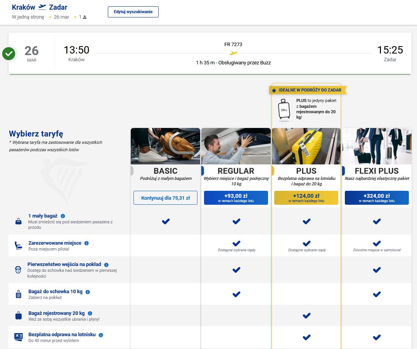Click info icon for Bagaż rejestrowany 20 kg

90,313
